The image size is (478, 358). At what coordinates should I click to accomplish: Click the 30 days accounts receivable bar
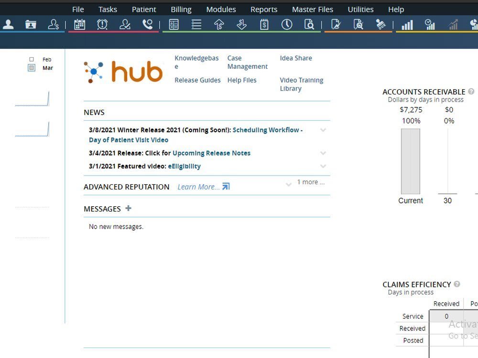pos(447,193)
